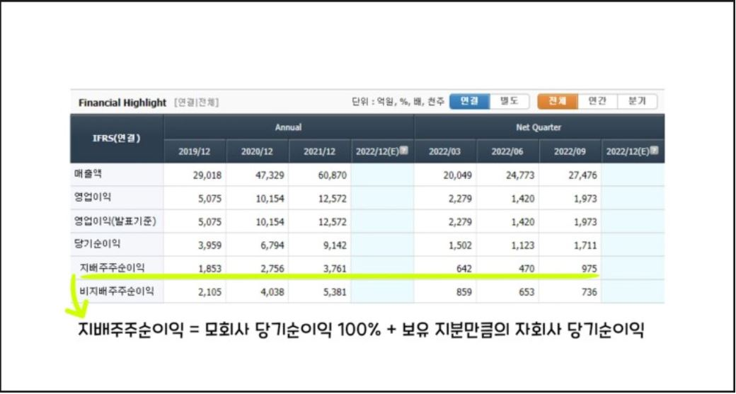Switch to the 분기 quarterly tab
The width and height of the screenshot is (736, 394).
[638, 101]
